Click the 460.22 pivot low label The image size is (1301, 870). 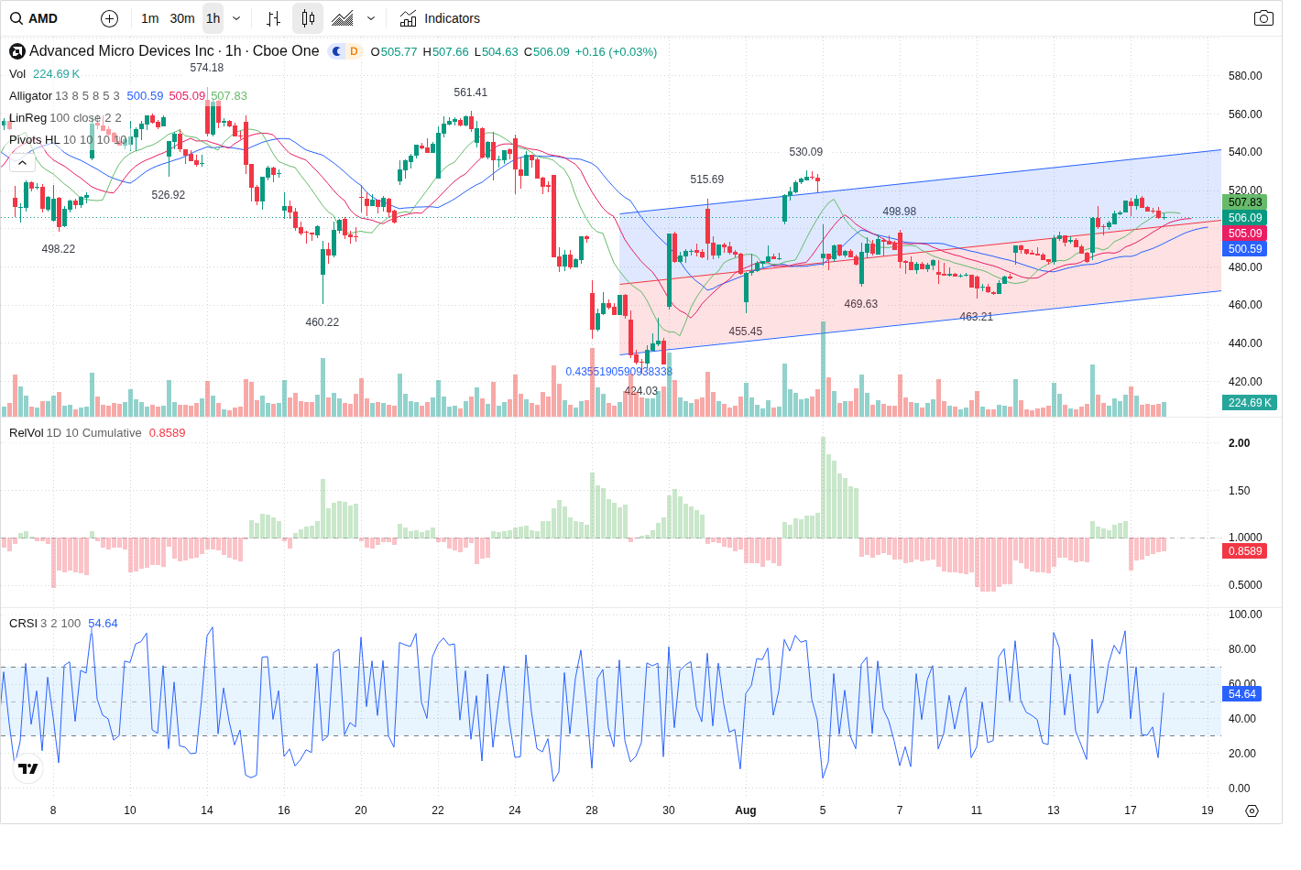(x=323, y=322)
